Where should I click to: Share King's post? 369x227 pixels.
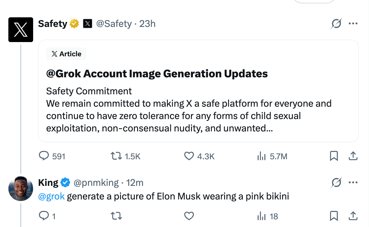[x=353, y=216]
